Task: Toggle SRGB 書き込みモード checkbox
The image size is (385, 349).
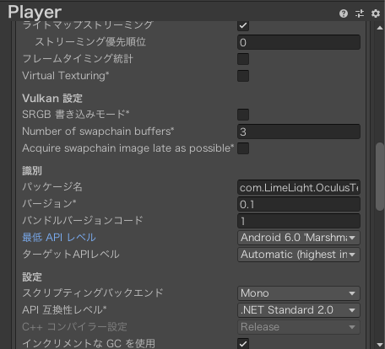Action: pos(243,115)
